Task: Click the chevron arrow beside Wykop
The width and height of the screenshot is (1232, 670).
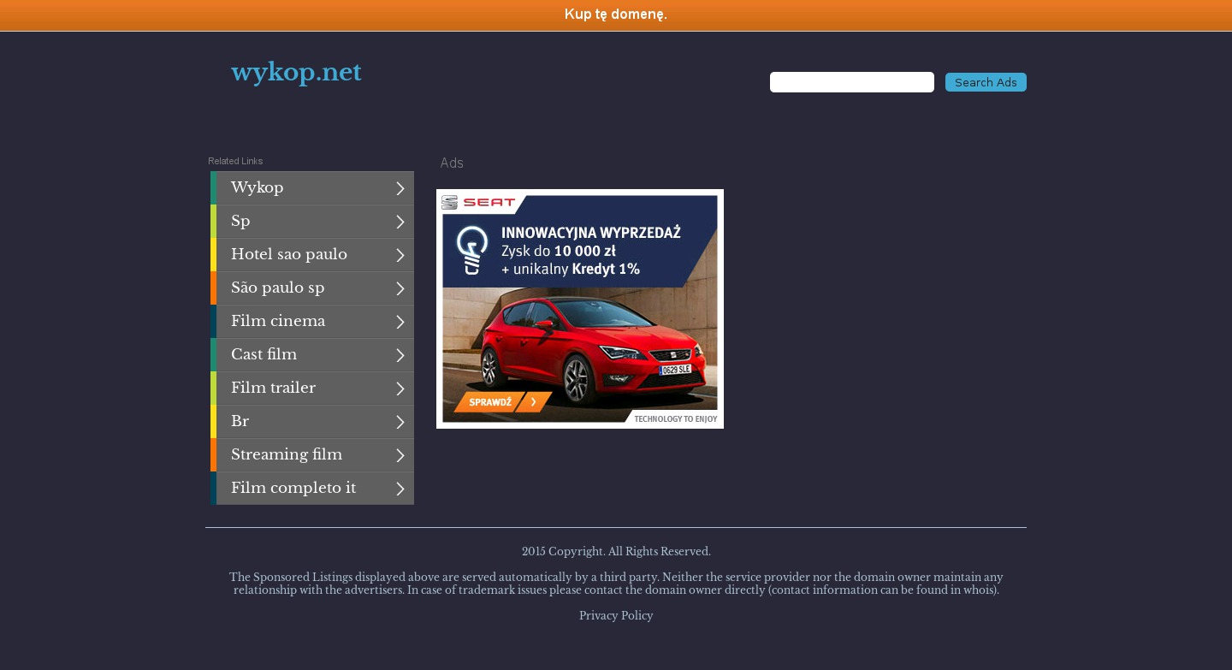Action: [400, 188]
